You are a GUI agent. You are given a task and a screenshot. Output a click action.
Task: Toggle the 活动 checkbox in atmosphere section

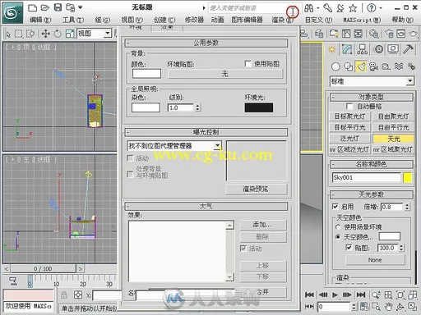point(243,249)
